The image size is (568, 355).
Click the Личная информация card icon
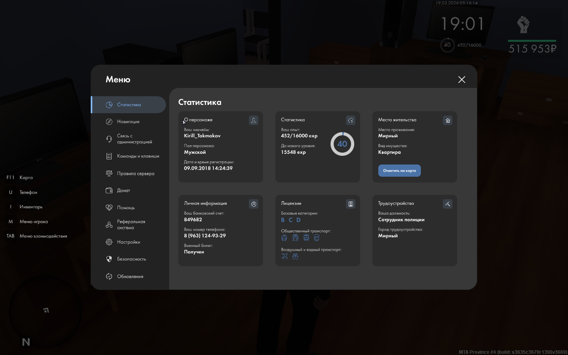coord(254,204)
